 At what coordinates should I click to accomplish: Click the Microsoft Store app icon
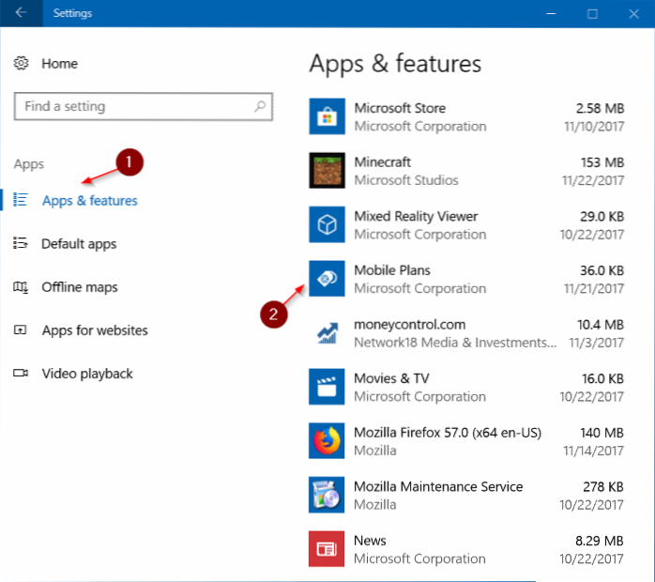[327, 116]
